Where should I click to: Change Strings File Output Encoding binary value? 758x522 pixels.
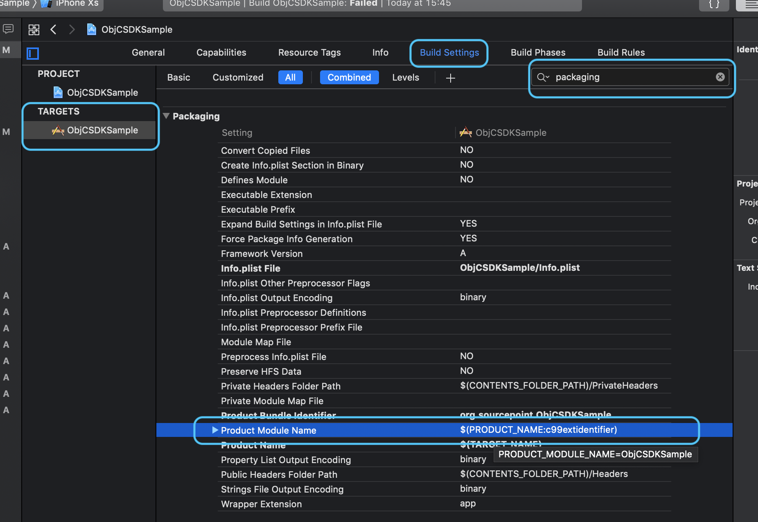(x=473, y=489)
